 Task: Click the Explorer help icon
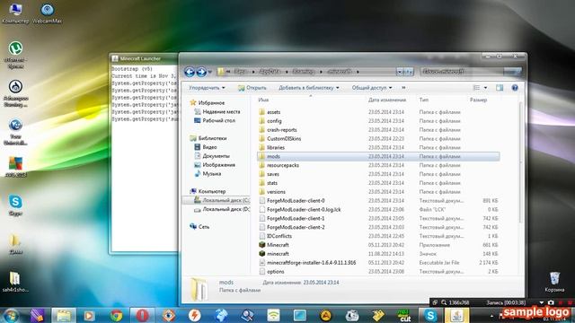(515, 88)
